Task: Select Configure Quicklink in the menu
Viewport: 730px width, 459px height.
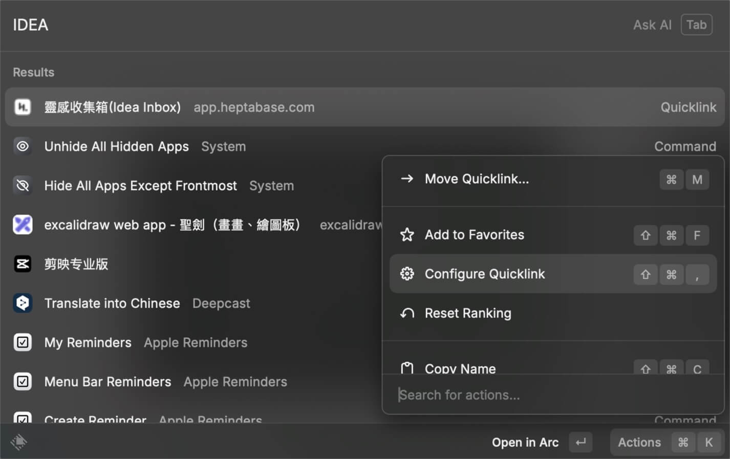Action: point(484,274)
